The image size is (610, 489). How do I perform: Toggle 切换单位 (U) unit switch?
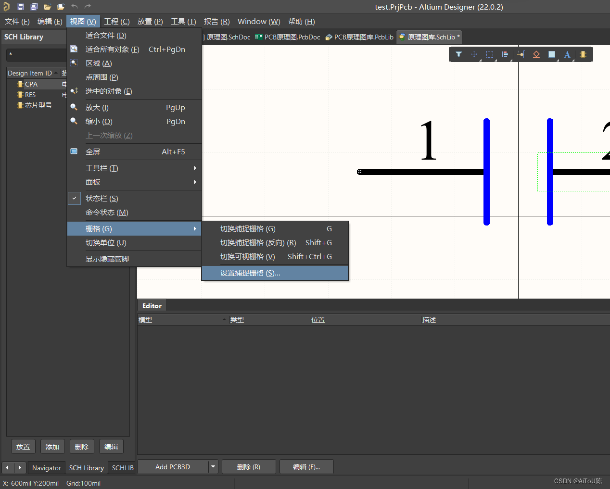coord(134,243)
